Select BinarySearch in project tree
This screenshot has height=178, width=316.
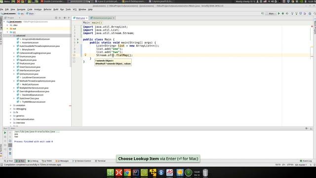pyautogui.click(x=28, y=49)
